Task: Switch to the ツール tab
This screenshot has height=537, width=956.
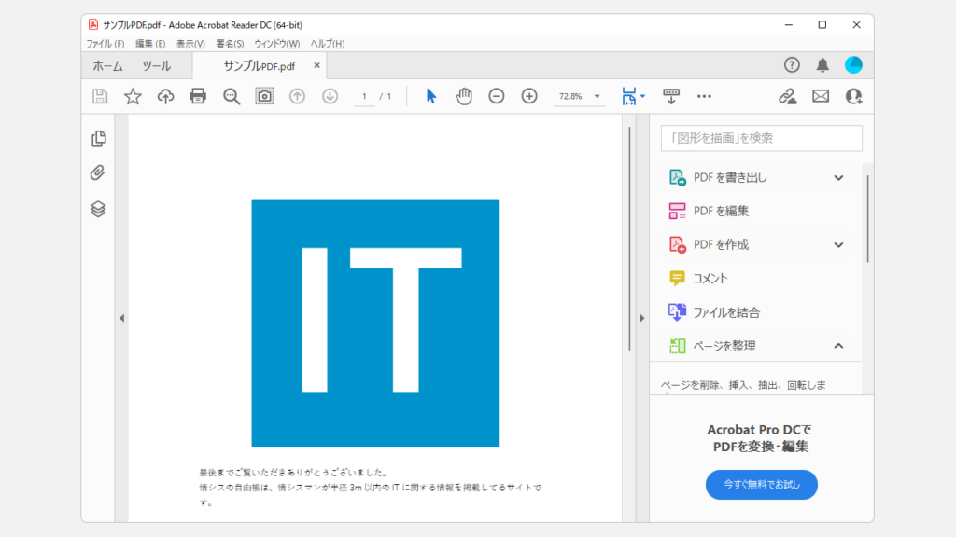Action: point(156,66)
